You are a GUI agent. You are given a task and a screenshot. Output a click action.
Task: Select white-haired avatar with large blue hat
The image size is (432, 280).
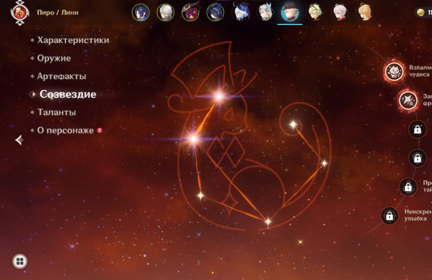point(241,12)
